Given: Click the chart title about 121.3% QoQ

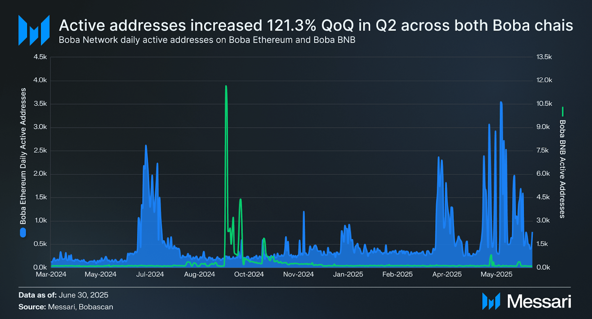Looking at the screenshot, I should click(316, 25).
